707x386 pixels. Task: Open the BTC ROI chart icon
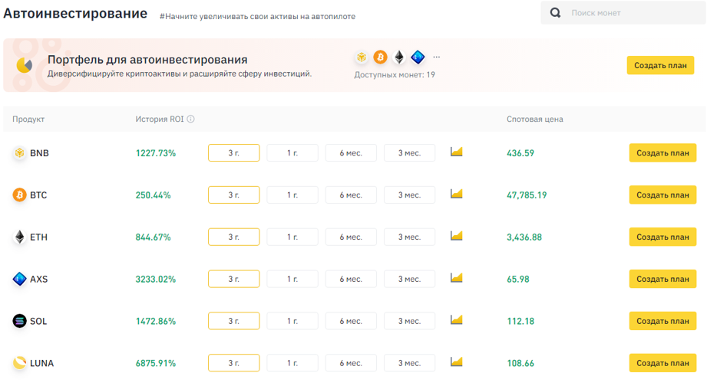coord(456,194)
